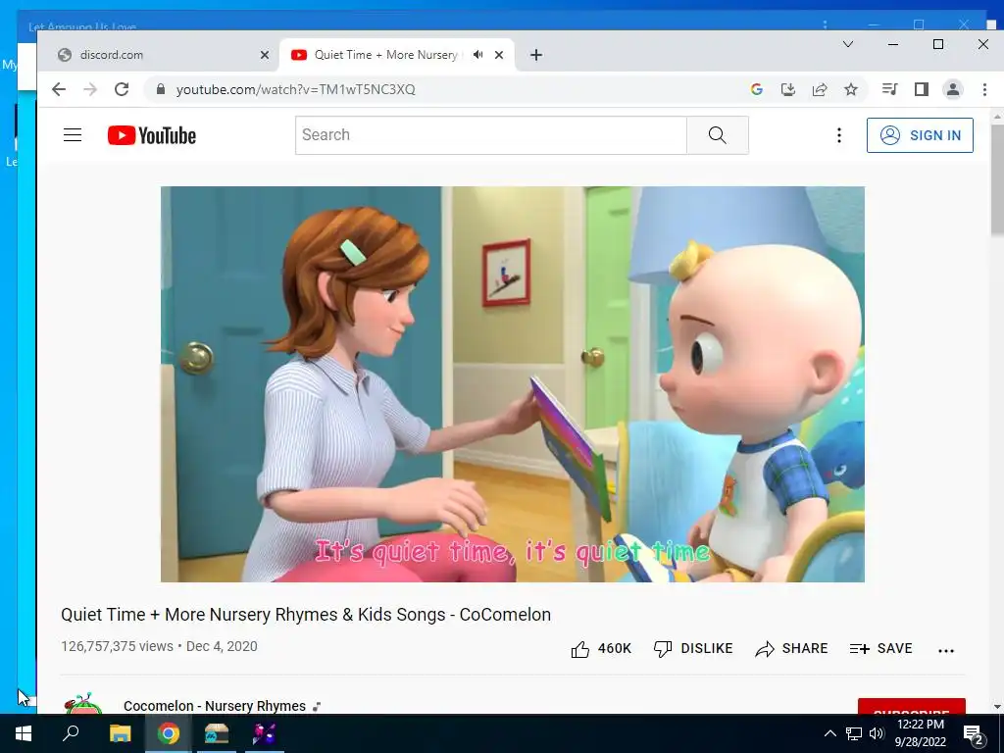
Task: Toggle the Chrome side panel
Action: click(x=922, y=89)
